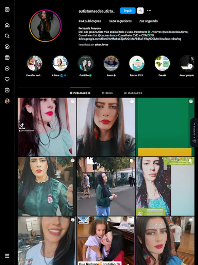
Task: Open the @unidospeloautismo_ mention
Action: coord(175,32)
